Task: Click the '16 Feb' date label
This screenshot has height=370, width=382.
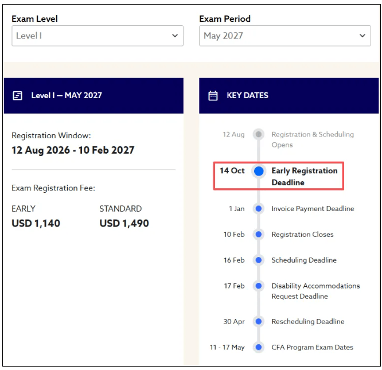Action: pyautogui.click(x=234, y=260)
